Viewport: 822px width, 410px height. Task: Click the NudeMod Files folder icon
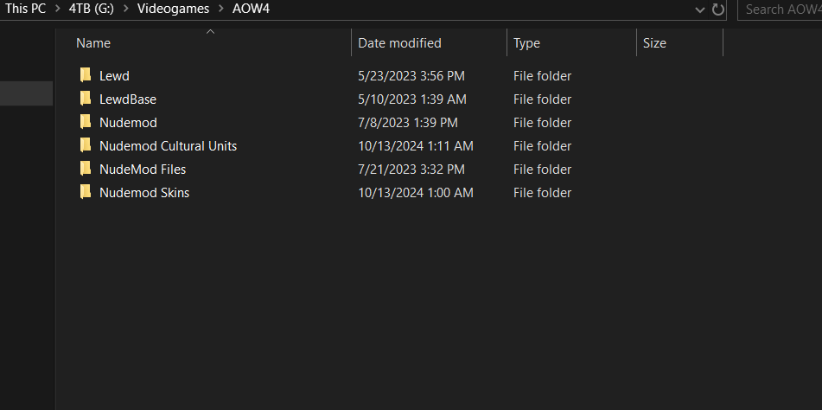(x=86, y=169)
